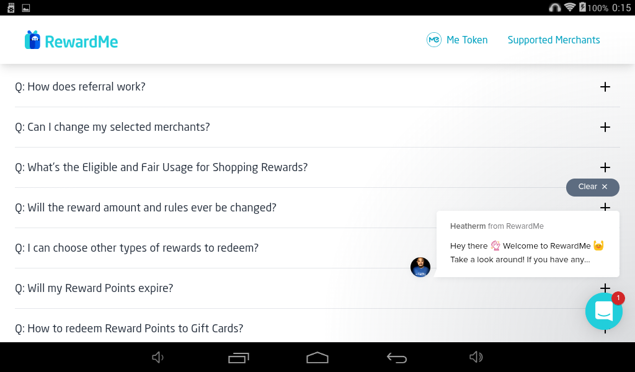Open the Supported Merchants link

pos(554,40)
